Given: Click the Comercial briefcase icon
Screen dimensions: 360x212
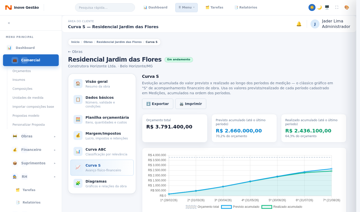Looking at the screenshot, I should (15, 60).
